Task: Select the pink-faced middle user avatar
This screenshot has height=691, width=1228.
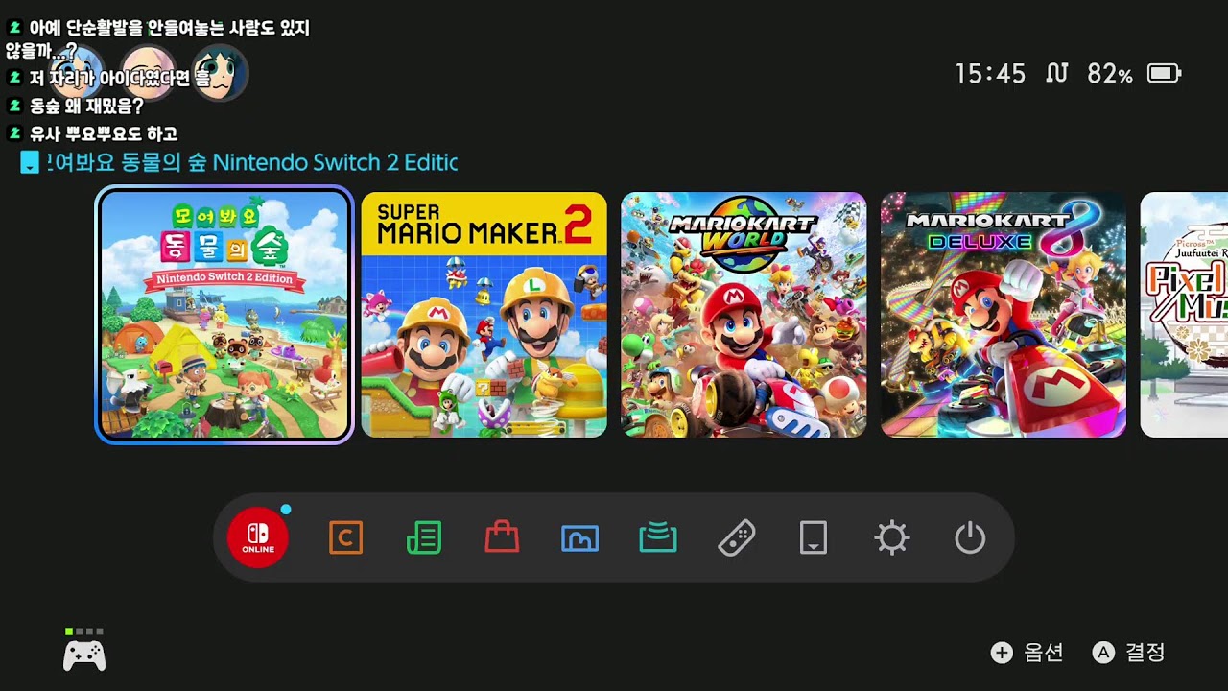Action: [x=147, y=74]
